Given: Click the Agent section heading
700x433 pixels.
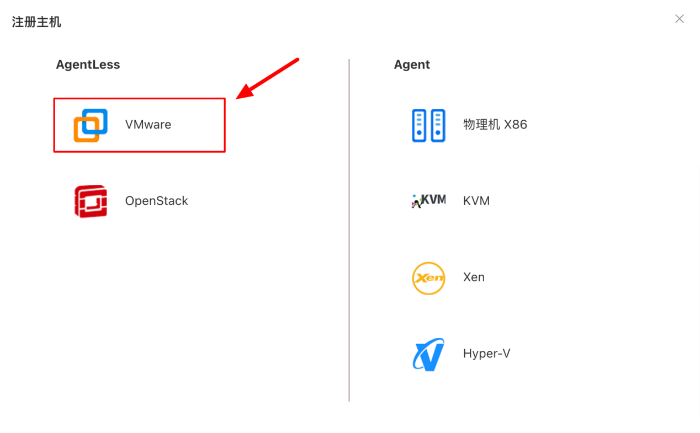Looking at the screenshot, I should 412,65.
